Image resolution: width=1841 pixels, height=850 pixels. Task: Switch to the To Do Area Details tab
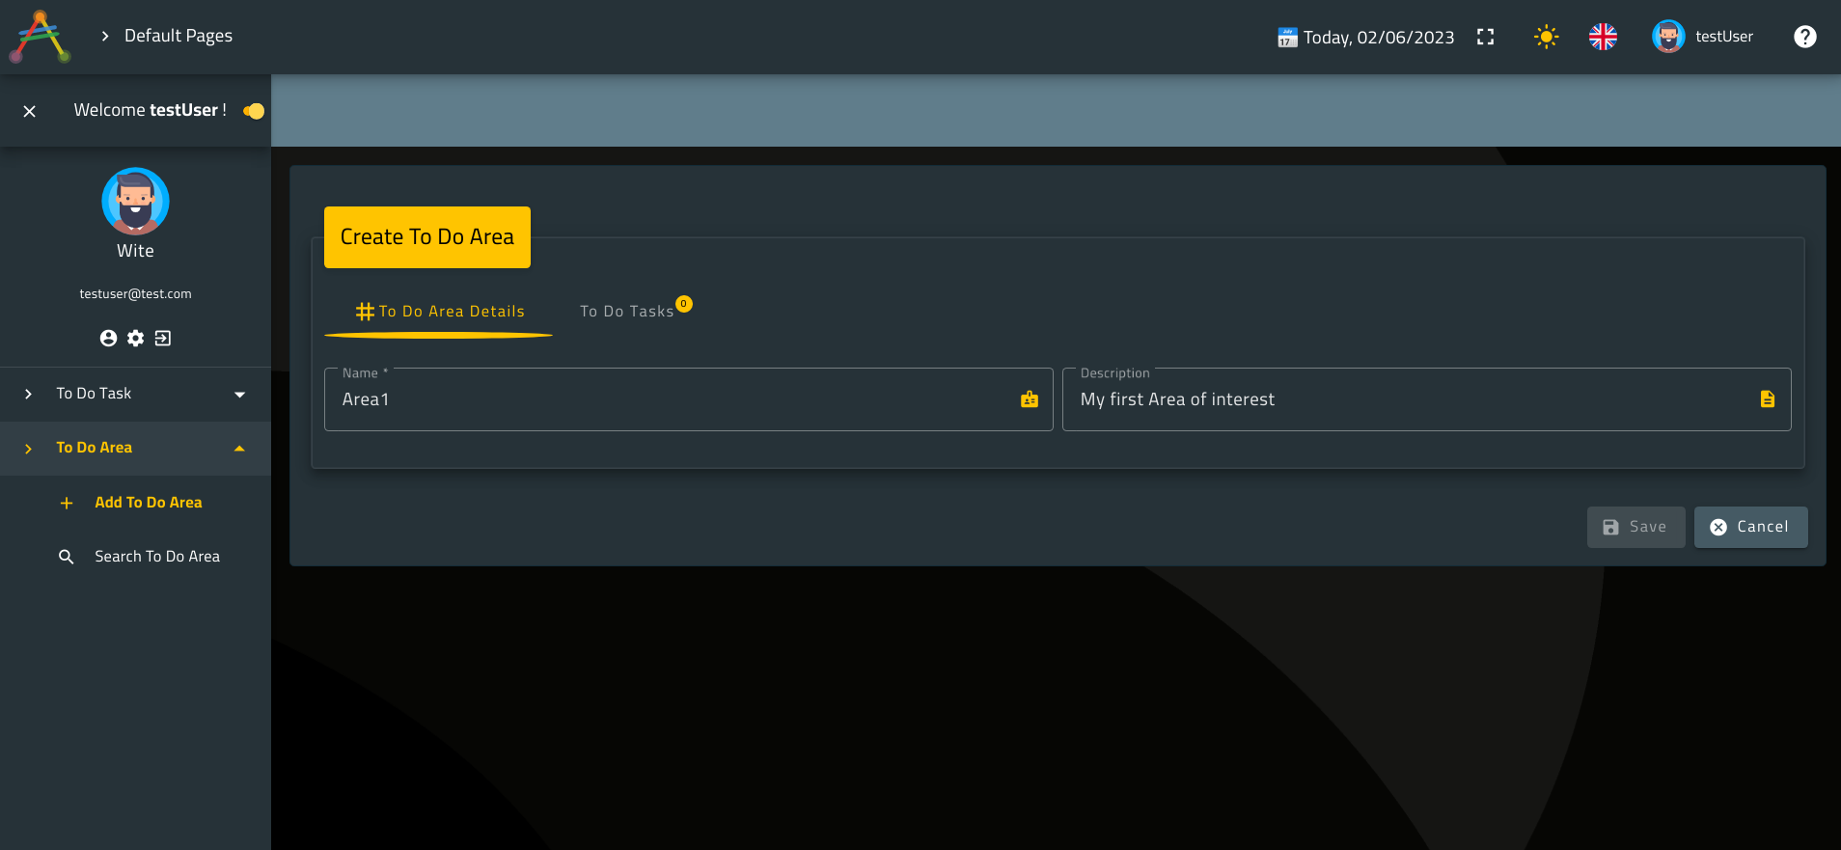pyautogui.click(x=439, y=312)
